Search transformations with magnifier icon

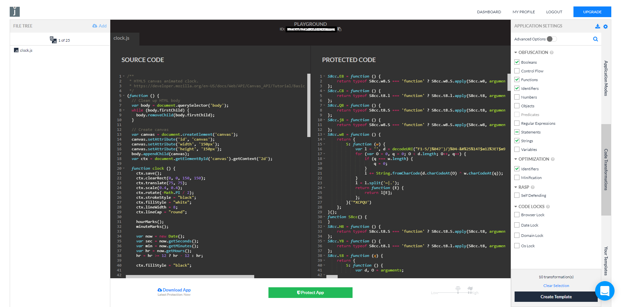click(595, 39)
